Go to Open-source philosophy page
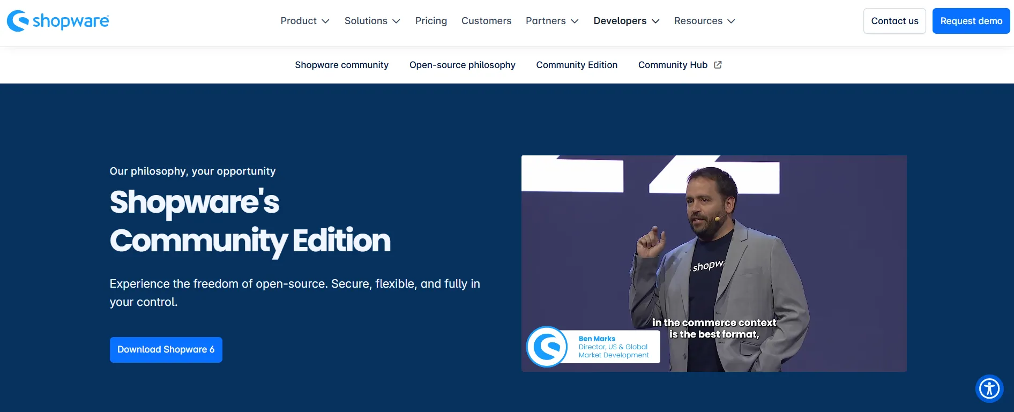The height and width of the screenshot is (412, 1014). 462,65
